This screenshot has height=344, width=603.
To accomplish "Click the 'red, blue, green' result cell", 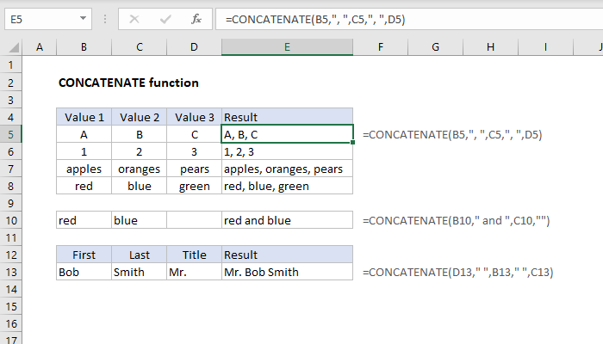I will (287, 187).
